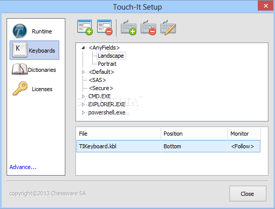Image resolution: width=275 pixels, height=209 pixels.
Task: Select the TIKeyboard.kbl file cell
Action: [119, 146]
